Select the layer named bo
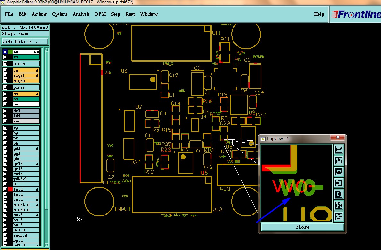This screenshot has width=381, height=250. (26, 104)
